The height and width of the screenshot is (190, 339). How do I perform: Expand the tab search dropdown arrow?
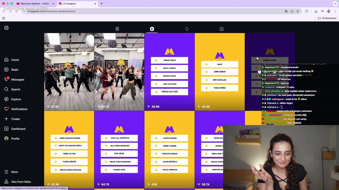pos(335,4)
